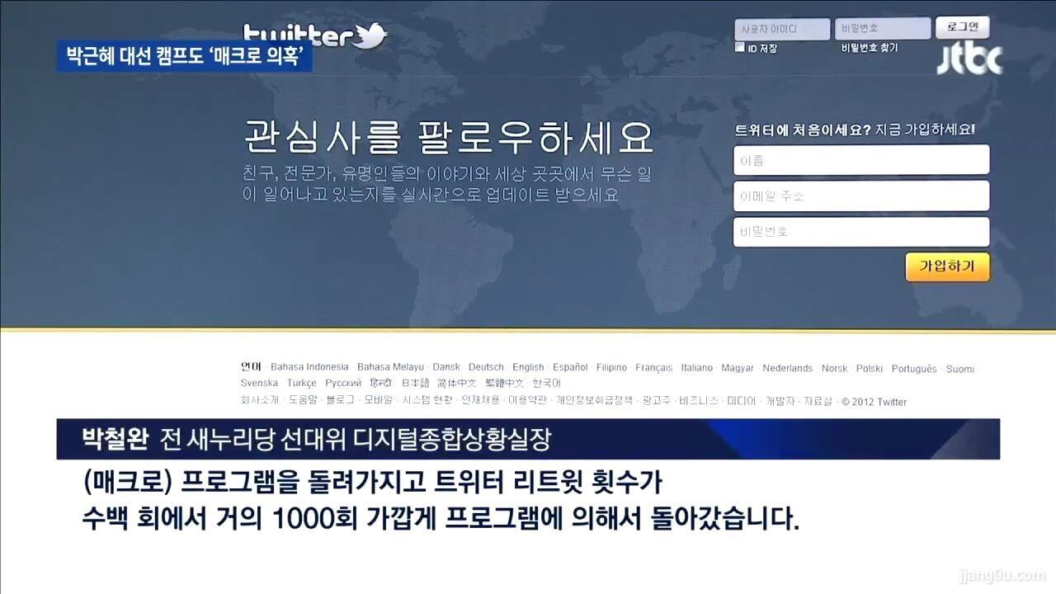Select Dansk language

[x=446, y=367]
